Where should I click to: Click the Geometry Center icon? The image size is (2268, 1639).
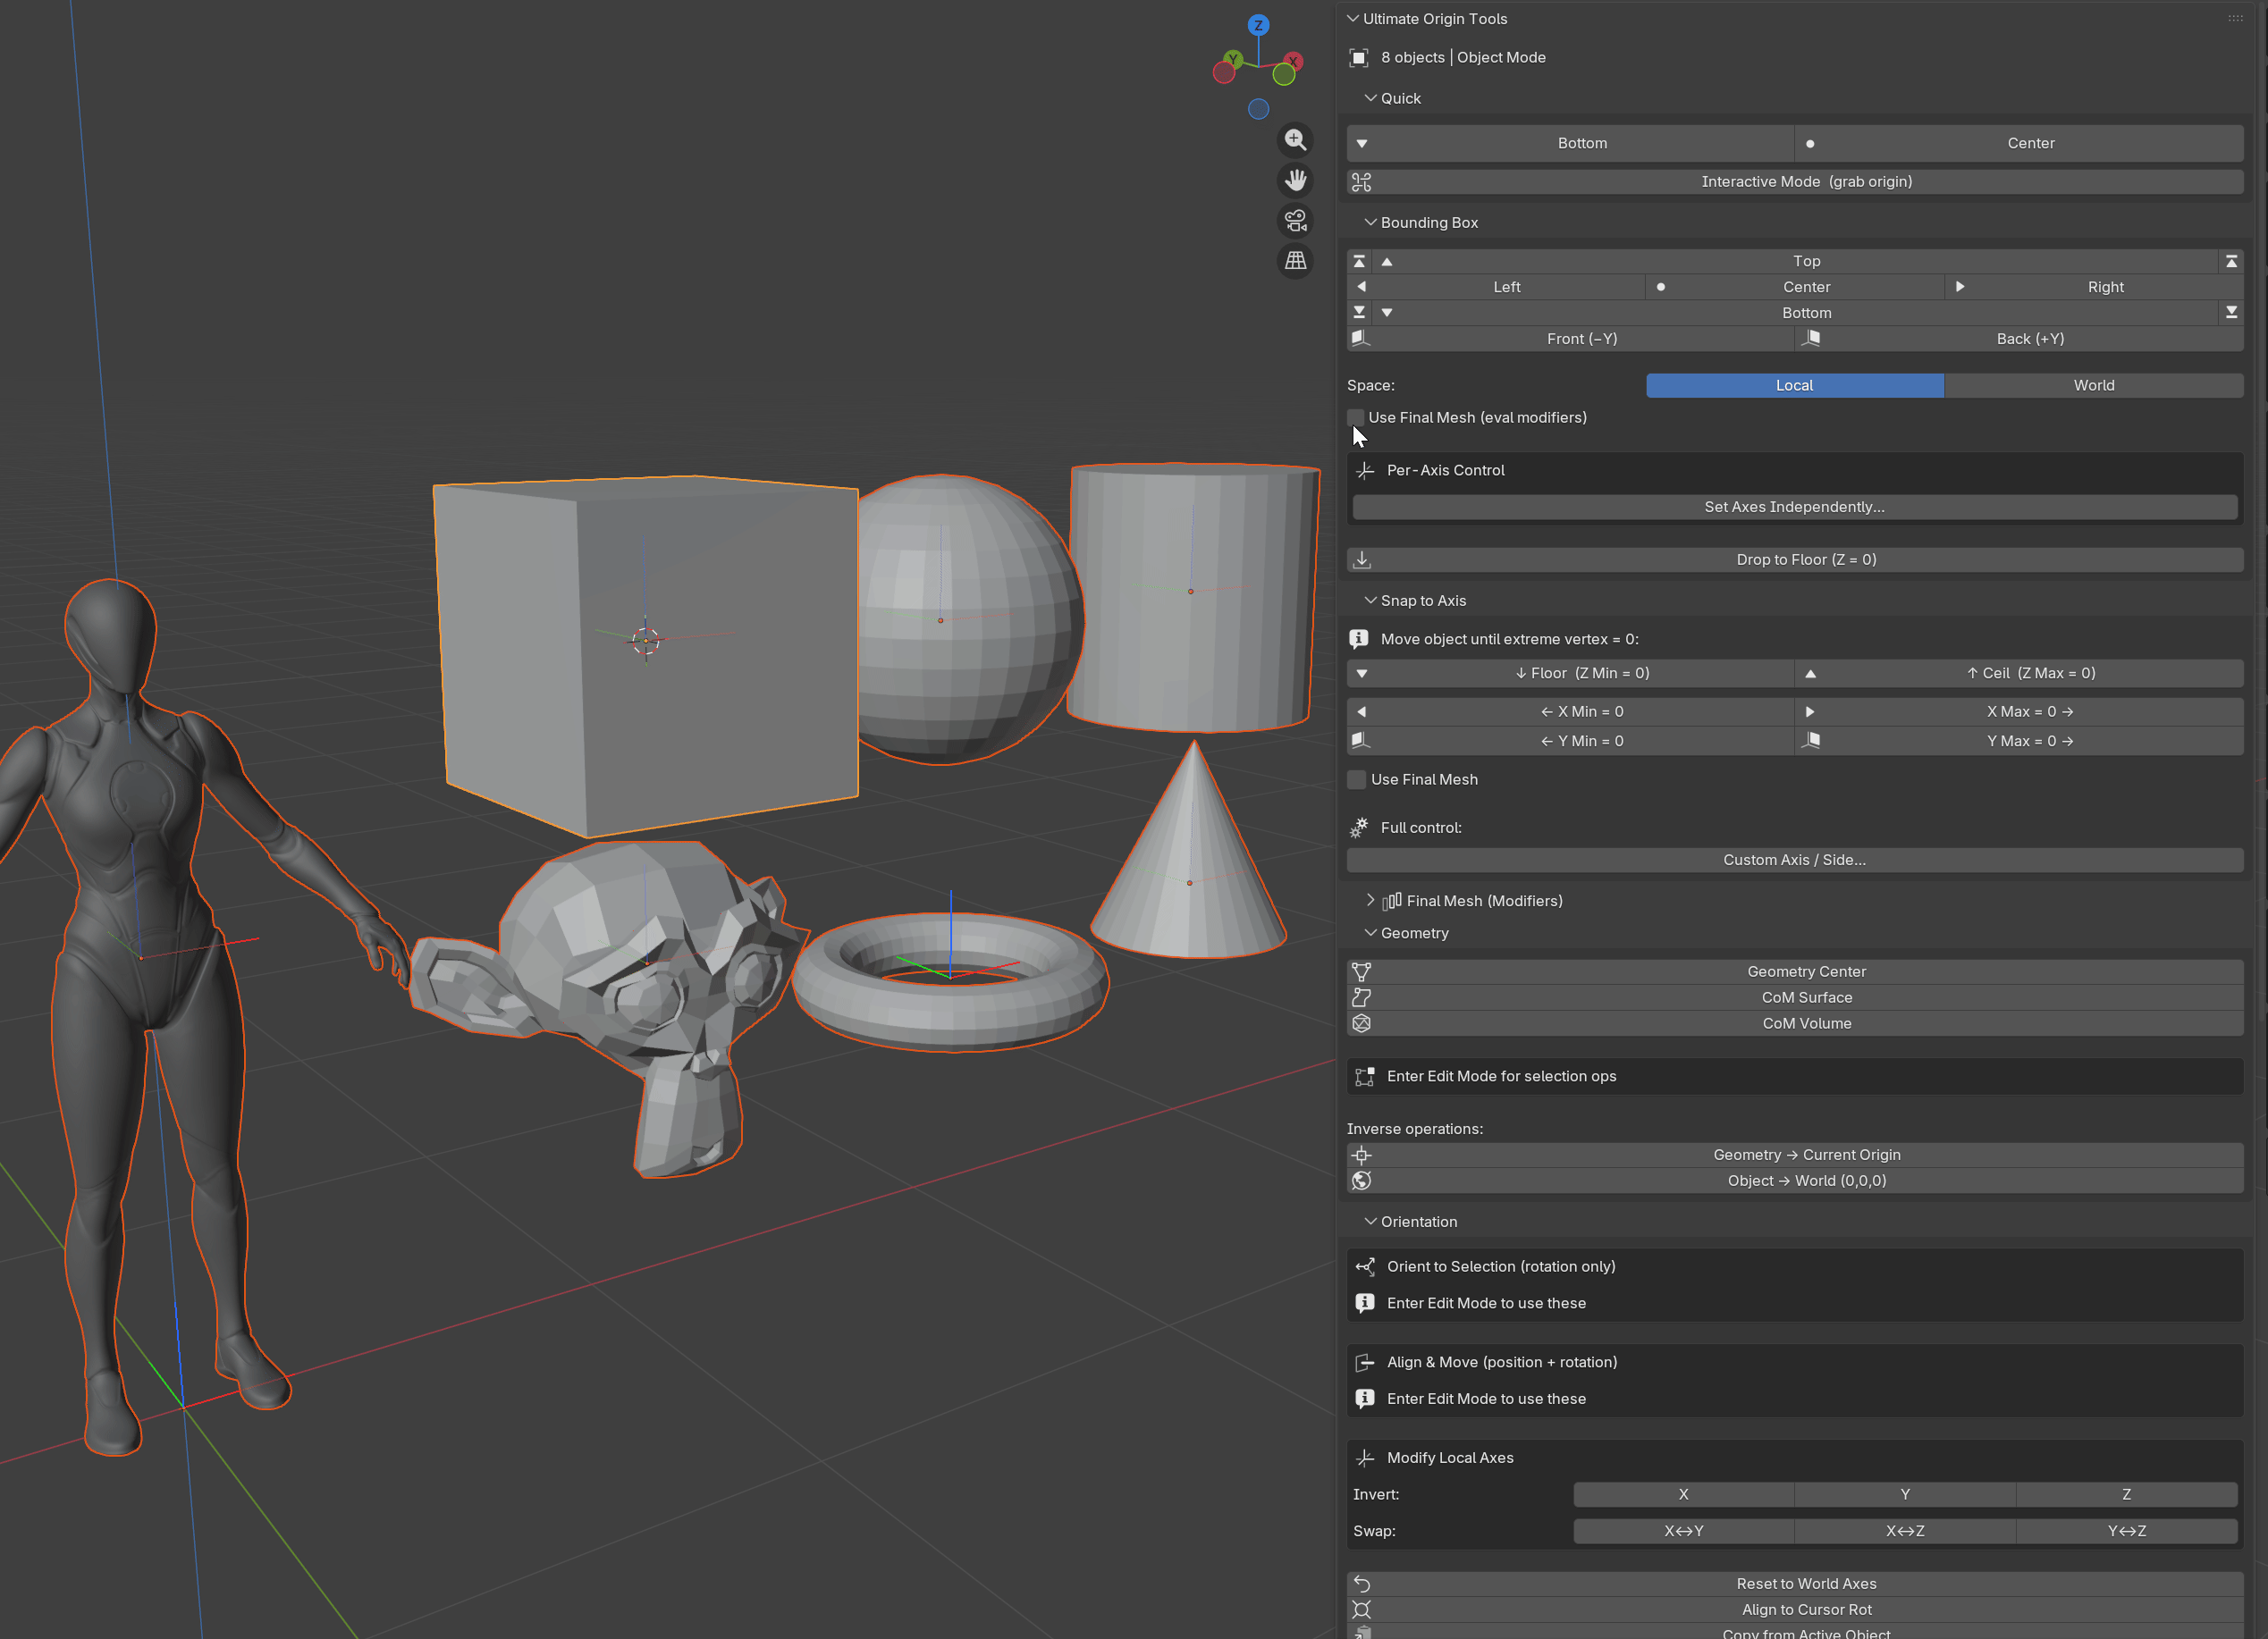tap(1361, 971)
